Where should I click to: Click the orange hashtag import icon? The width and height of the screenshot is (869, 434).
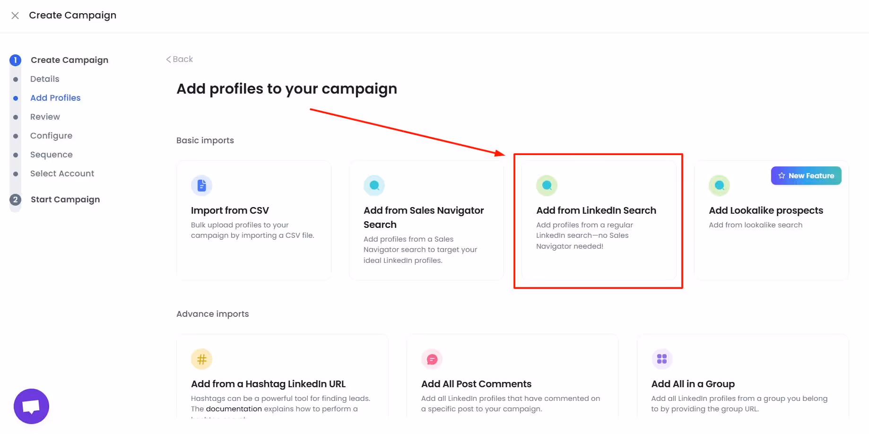click(x=201, y=359)
